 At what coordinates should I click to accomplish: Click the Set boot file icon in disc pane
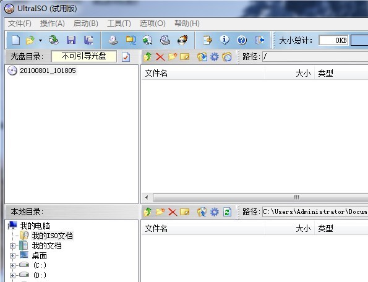[x=227, y=57]
